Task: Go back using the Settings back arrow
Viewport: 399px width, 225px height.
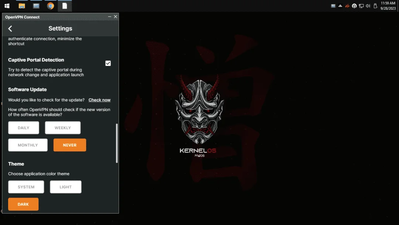Action: 10,28
